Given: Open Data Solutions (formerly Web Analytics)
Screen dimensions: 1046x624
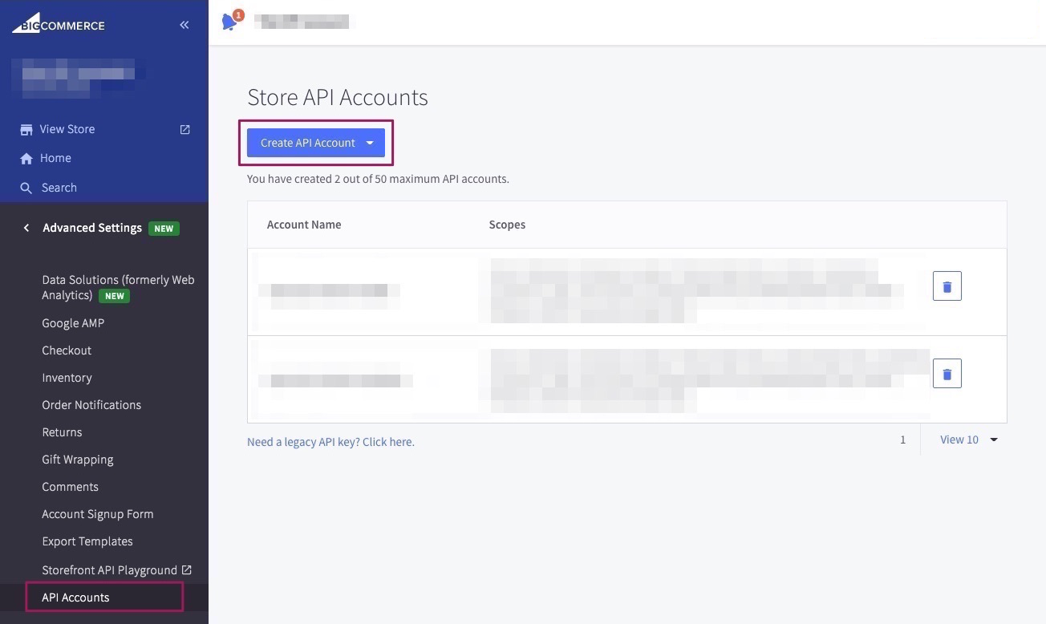Looking at the screenshot, I should (118, 287).
